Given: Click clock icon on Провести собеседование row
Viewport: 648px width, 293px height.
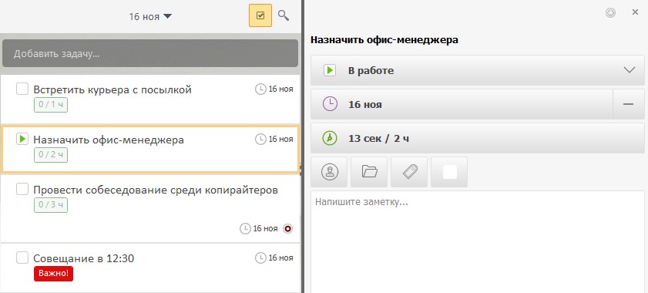Looking at the screenshot, I should (x=245, y=228).
